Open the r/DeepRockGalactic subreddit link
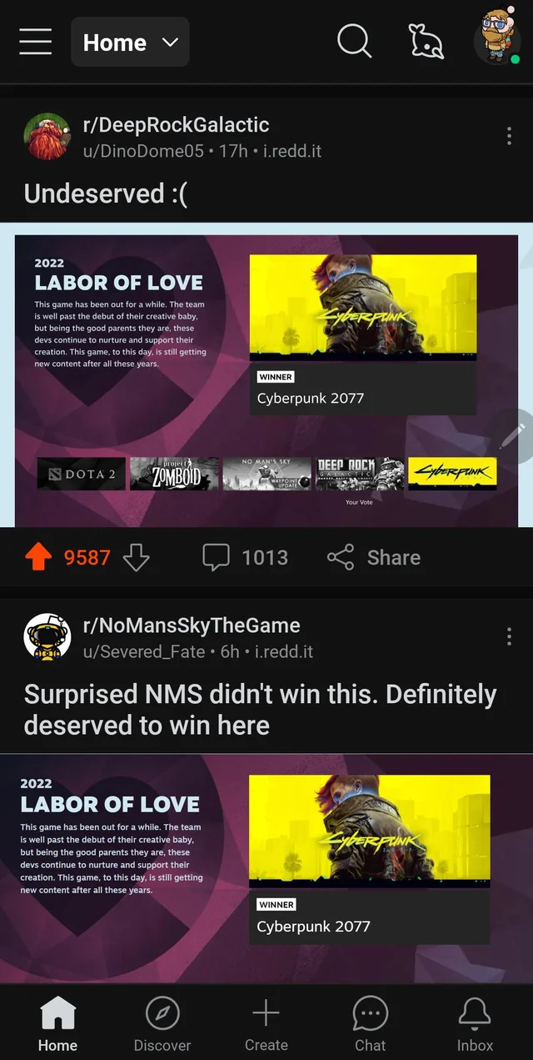533x1060 pixels. pyautogui.click(x=176, y=125)
